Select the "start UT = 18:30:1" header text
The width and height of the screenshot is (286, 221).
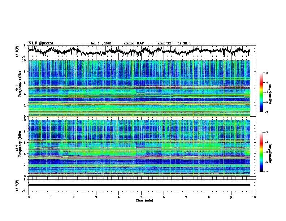click(174, 43)
